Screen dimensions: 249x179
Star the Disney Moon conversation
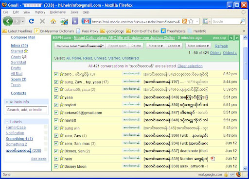pos(62,166)
